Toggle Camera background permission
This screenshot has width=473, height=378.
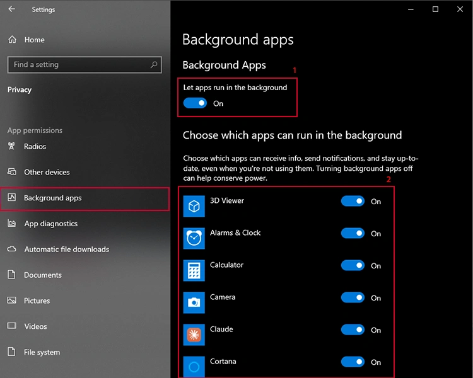(x=353, y=297)
